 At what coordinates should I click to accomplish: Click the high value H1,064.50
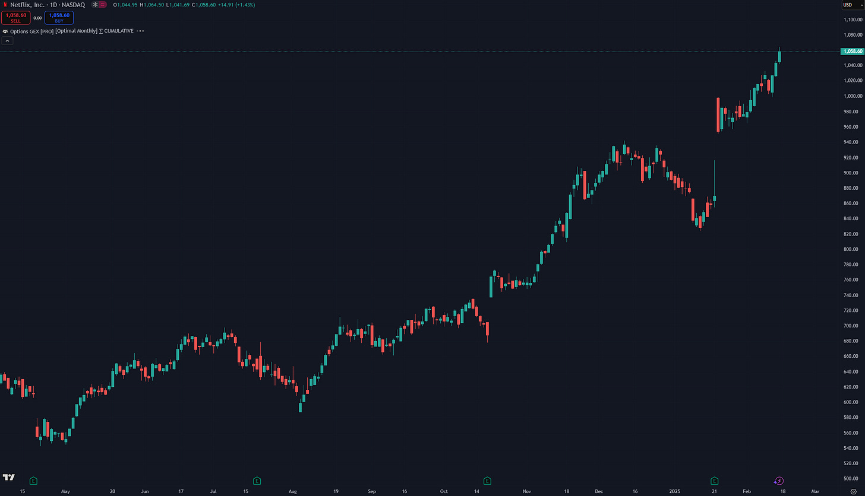[x=153, y=5]
